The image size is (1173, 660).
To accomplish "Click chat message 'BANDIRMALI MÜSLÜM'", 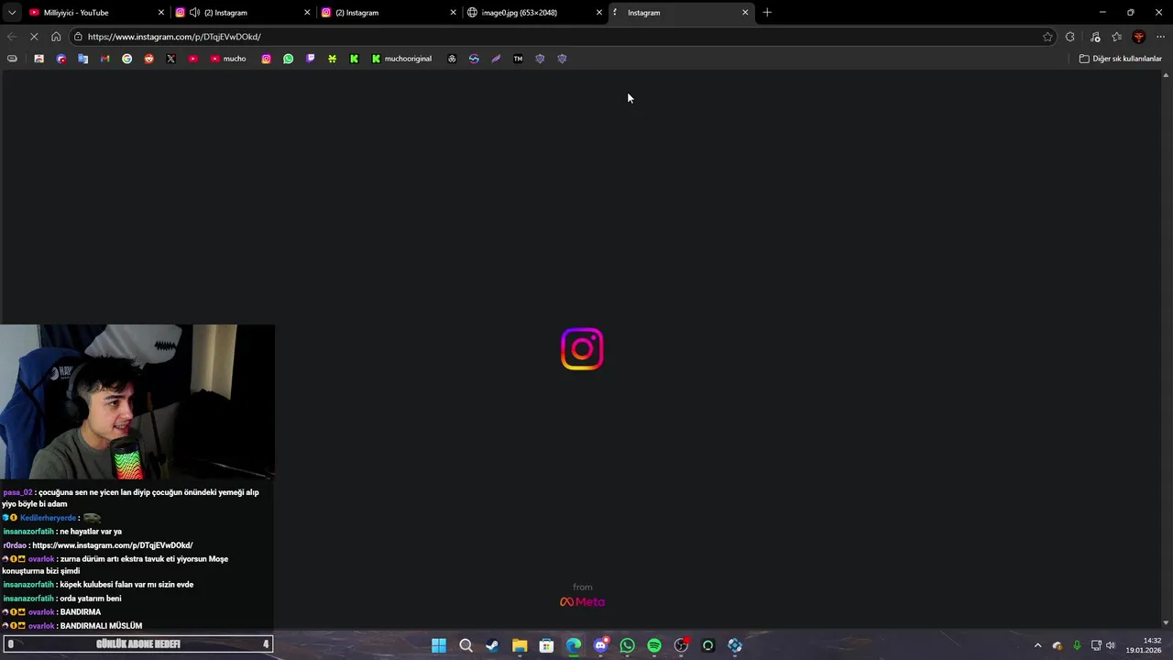I will click(x=101, y=626).
